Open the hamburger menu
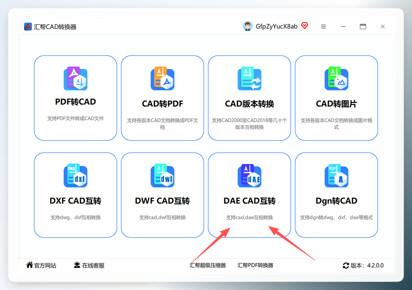 click(323, 27)
